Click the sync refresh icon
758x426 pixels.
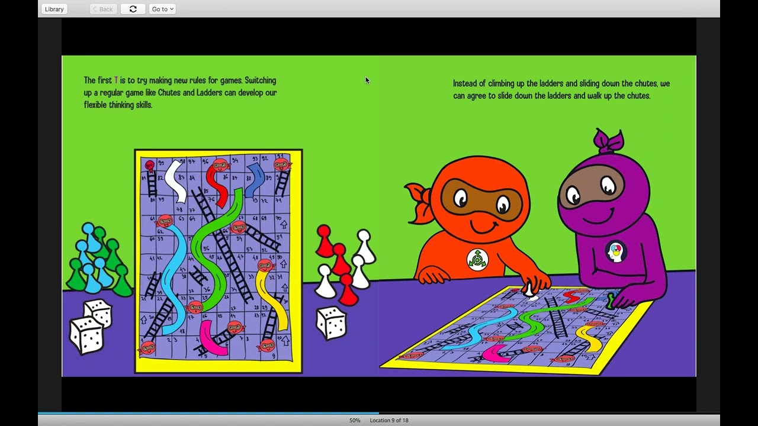point(133,9)
